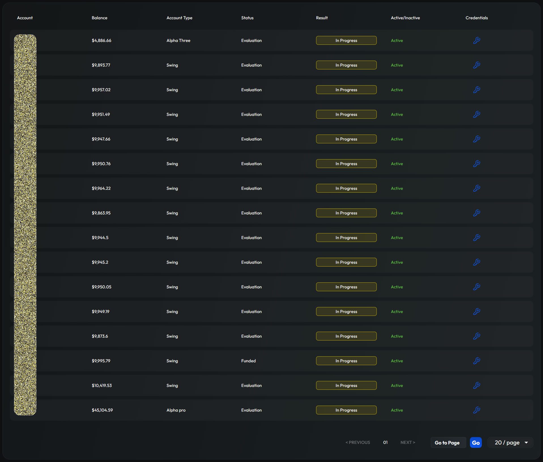This screenshot has height=462, width=543.
Task: Click the In Progress badge for Alpha pro
Action: click(346, 410)
